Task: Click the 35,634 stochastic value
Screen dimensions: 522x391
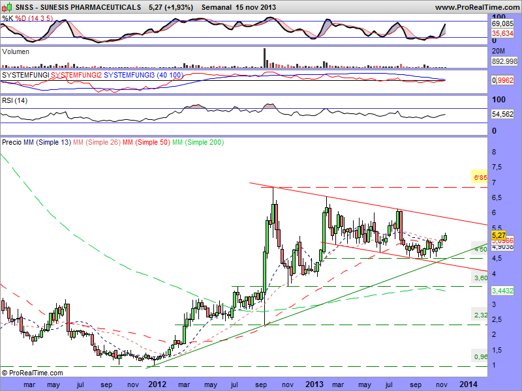Action: [502, 33]
